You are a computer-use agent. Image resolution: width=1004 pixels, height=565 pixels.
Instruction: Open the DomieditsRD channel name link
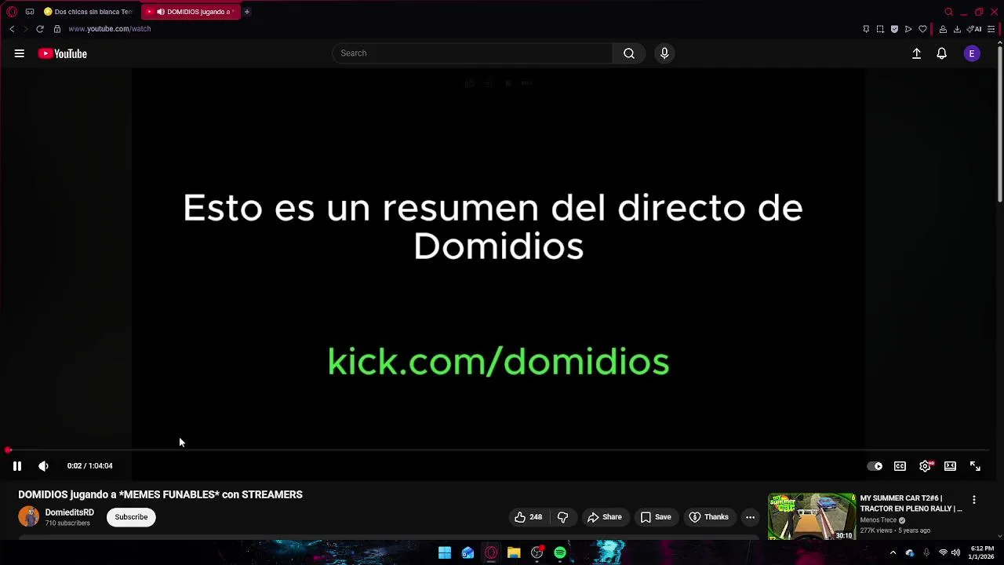coord(69,512)
